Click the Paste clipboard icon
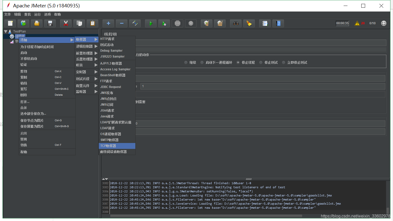The image size is (393, 221). coord(93,23)
